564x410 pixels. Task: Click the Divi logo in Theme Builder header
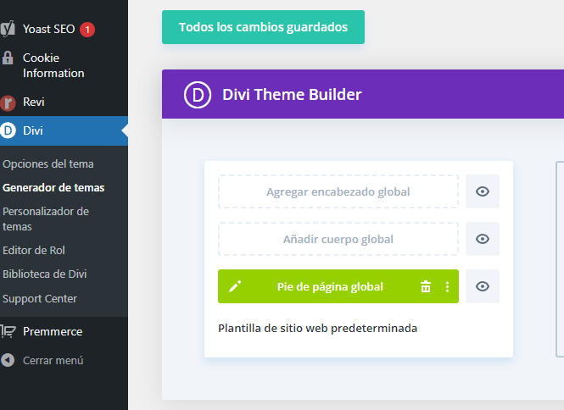[198, 95]
